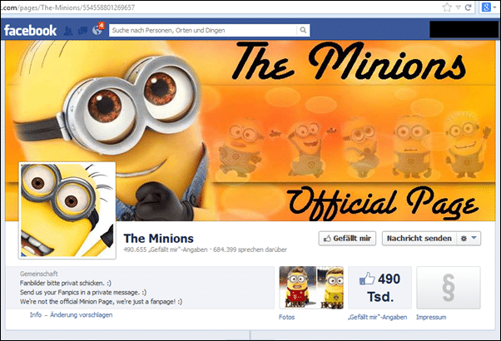Image resolution: width=501 pixels, height=341 pixels.
Task: Open the Impressum paragraph-sign tile
Action: point(449,288)
